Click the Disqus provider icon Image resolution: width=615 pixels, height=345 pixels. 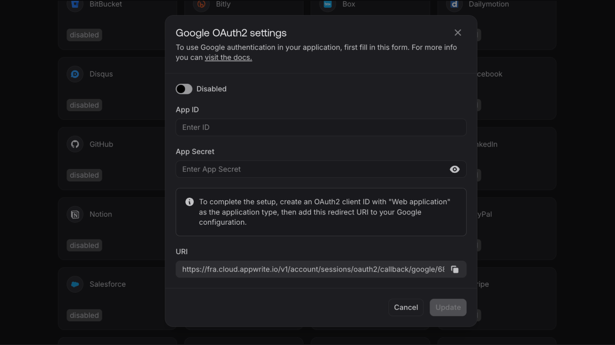pyautogui.click(x=74, y=74)
